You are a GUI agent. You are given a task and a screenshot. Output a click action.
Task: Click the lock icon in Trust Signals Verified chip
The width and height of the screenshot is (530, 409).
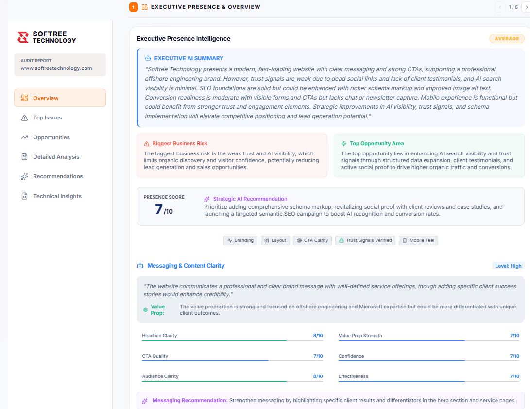coord(342,240)
